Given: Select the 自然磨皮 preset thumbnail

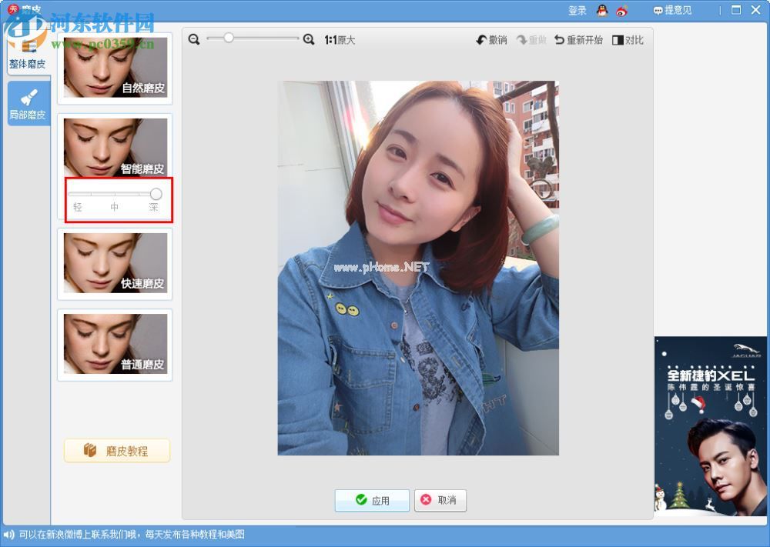Looking at the screenshot, I should pyautogui.click(x=115, y=68).
